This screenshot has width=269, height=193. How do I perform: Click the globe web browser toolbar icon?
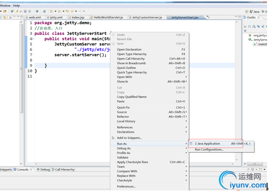point(37,11)
